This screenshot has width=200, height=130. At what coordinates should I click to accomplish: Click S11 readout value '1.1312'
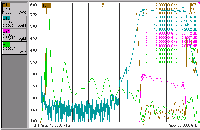(x=191, y=9)
